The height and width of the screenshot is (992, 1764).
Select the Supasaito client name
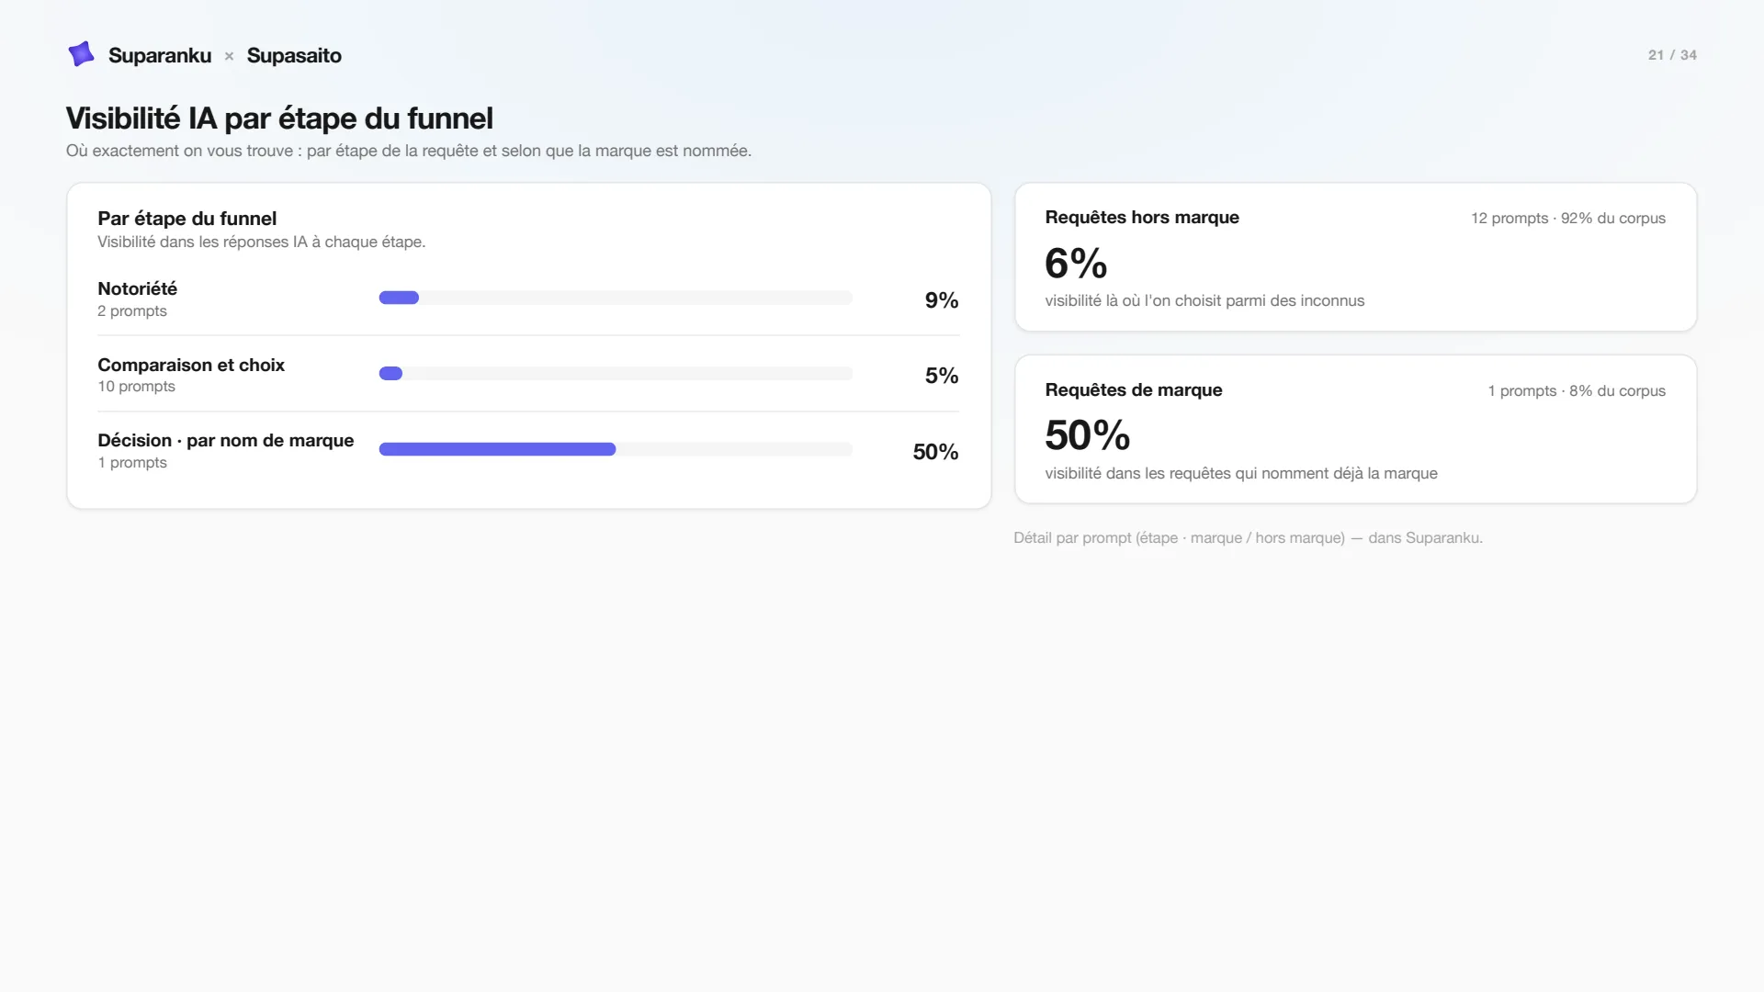[x=294, y=55]
